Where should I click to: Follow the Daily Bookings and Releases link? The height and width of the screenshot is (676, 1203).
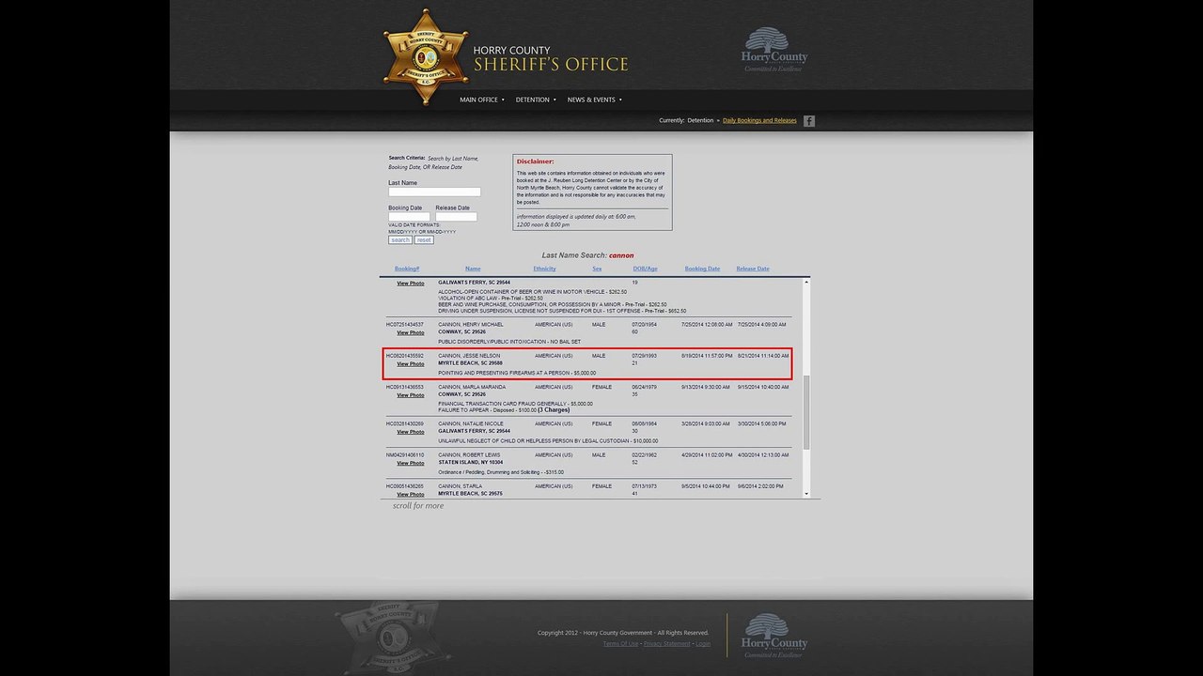[x=759, y=120]
